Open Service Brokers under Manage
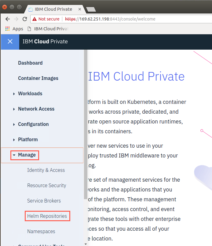 click(44, 201)
